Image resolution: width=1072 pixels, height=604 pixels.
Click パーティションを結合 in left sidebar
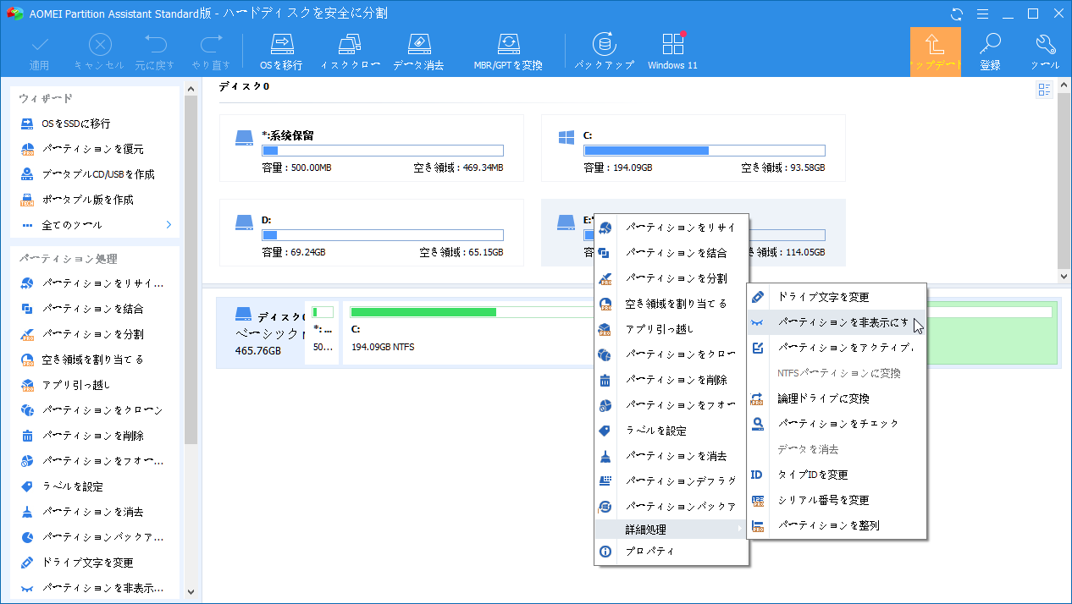[x=94, y=309]
